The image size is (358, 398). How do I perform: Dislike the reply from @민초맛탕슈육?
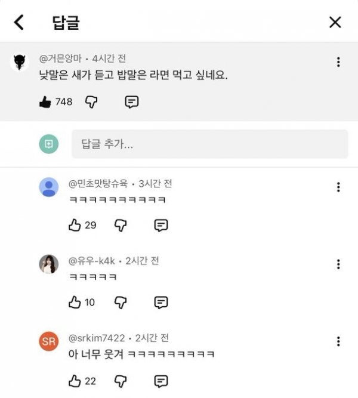coord(121,225)
